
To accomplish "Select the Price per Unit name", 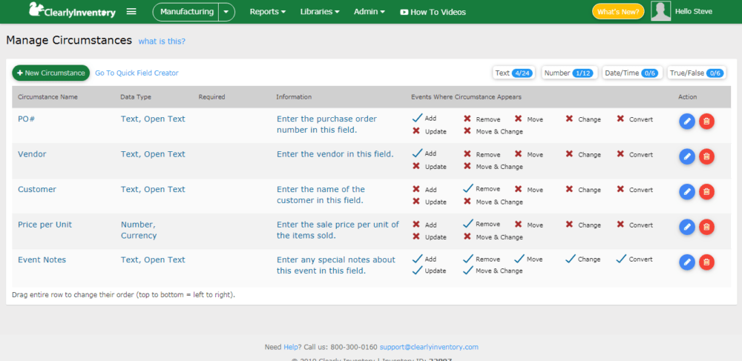I will pos(45,225).
